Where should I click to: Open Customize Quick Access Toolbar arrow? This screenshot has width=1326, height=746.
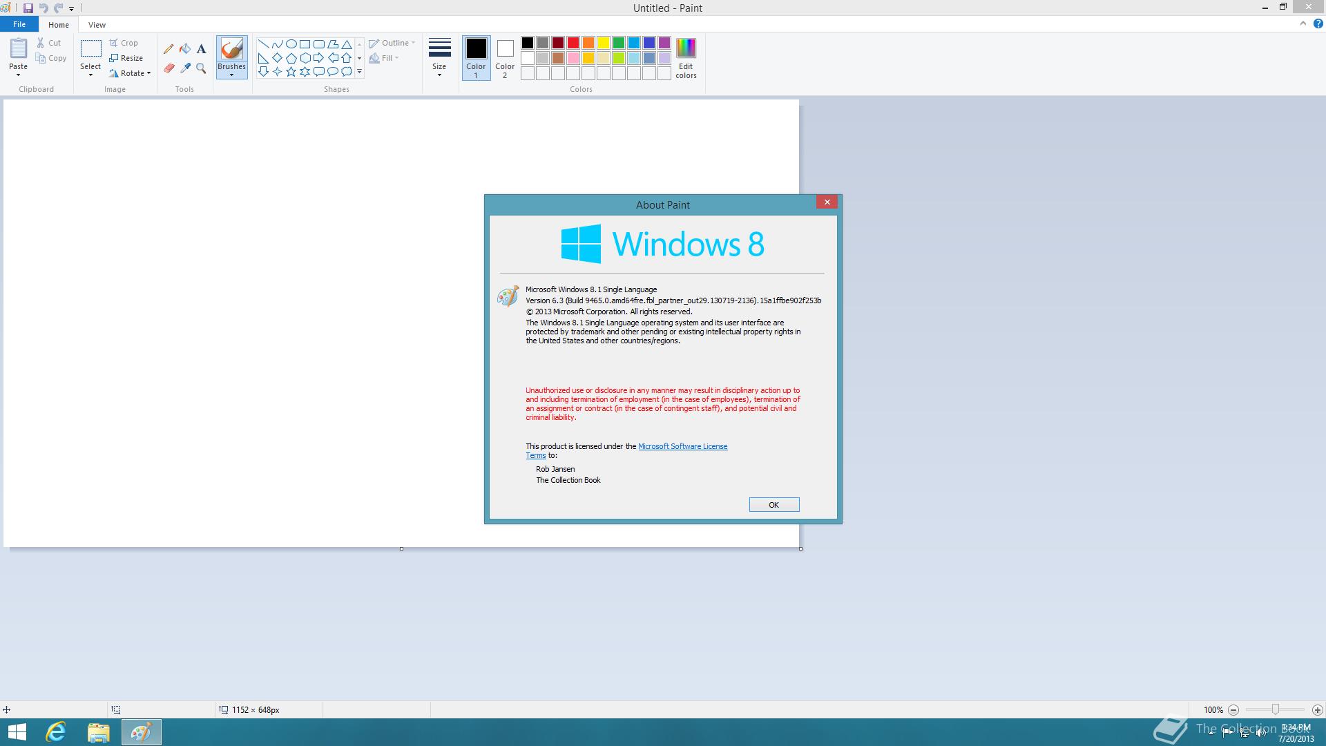(x=71, y=8)
